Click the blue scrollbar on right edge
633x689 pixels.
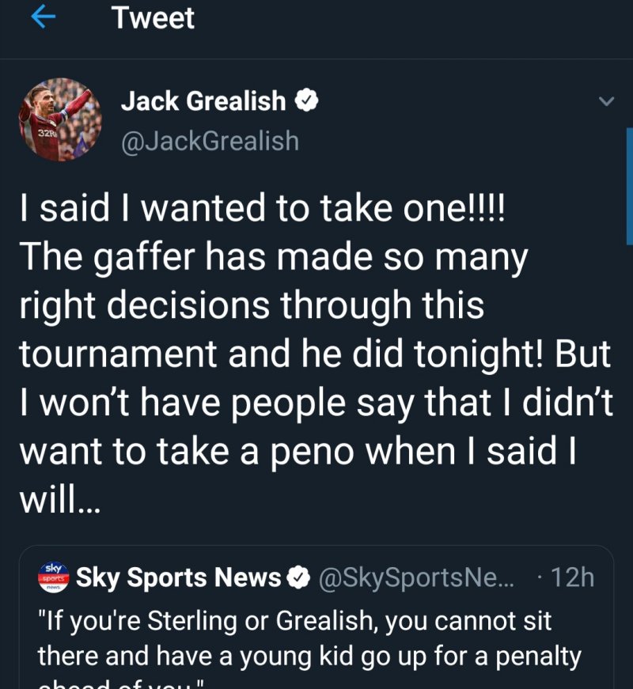(x=629, y=186)
